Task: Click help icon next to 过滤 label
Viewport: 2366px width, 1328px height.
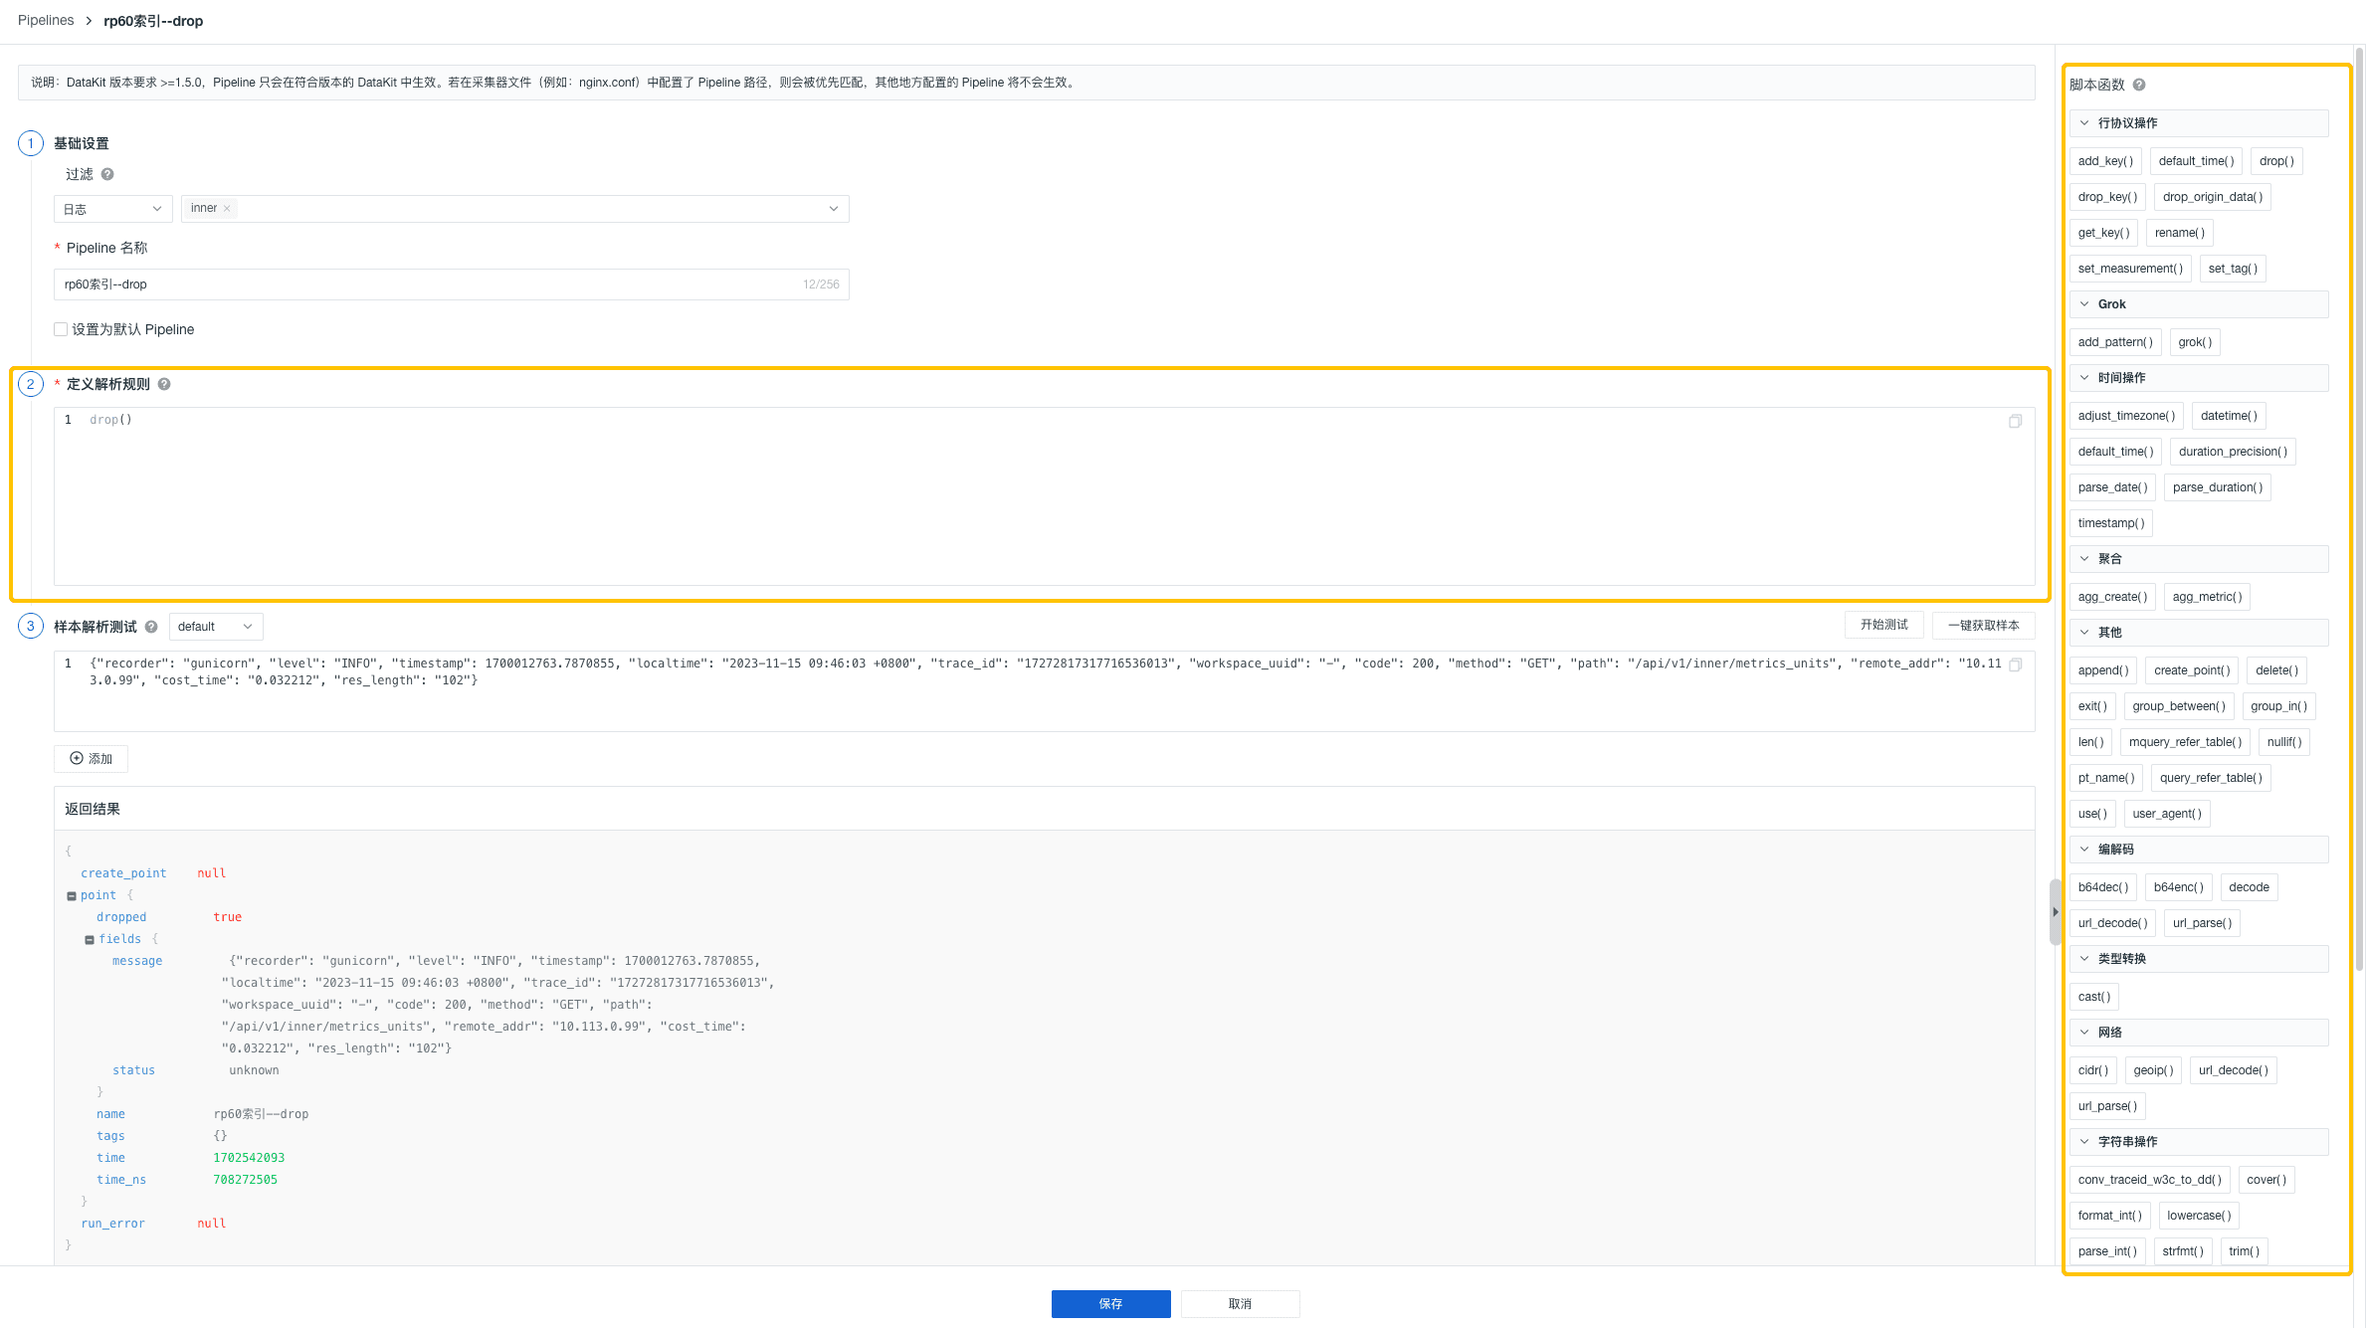Action: 107,174
